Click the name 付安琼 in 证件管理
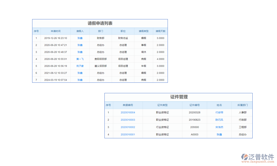 219,113
